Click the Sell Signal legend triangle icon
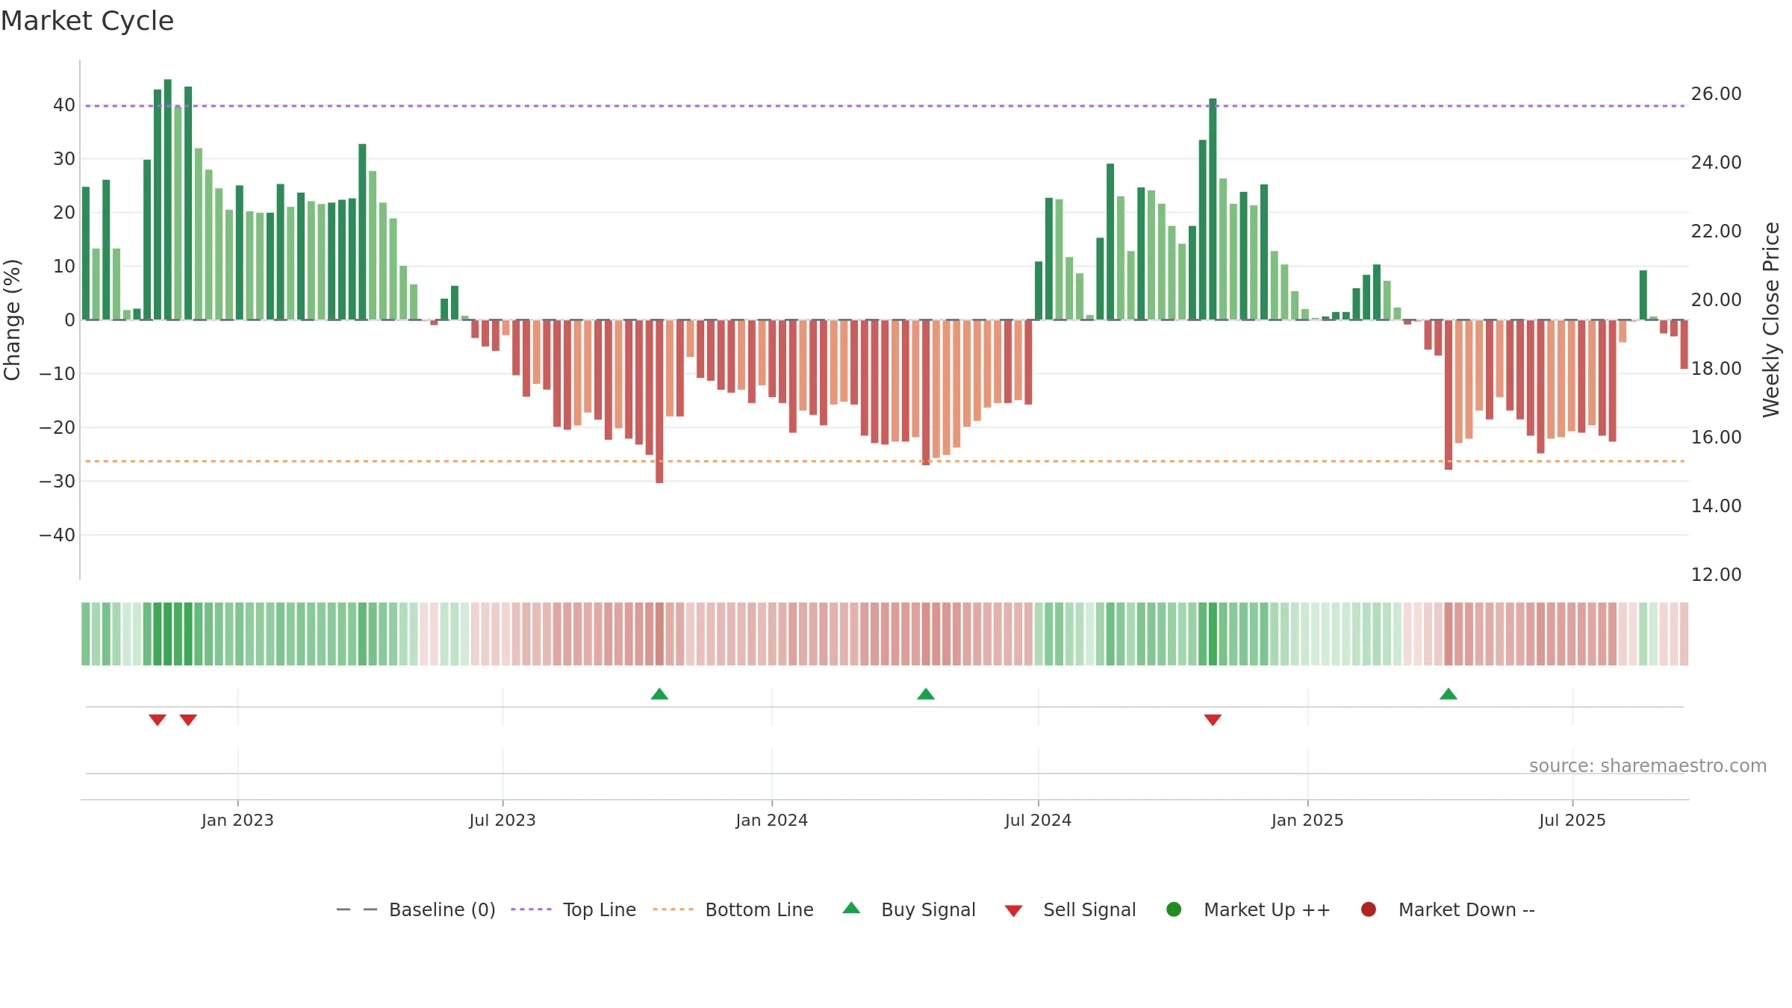Screen dimensions: 1792x1008 (1013, 911)
